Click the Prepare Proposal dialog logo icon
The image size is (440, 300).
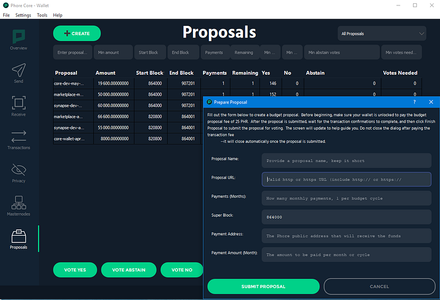coord(210,102)
